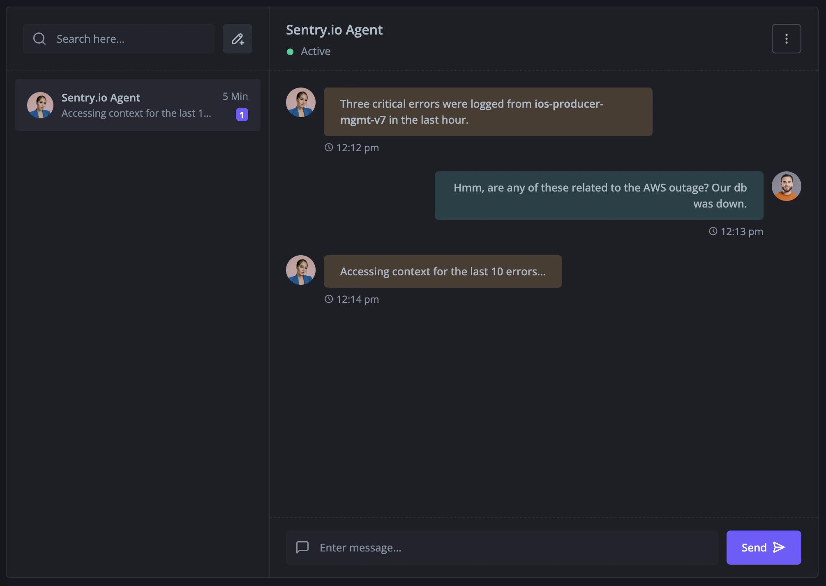Click the unread count badge showing 1
The image size is (826, 586).
[x=242, y=115]
